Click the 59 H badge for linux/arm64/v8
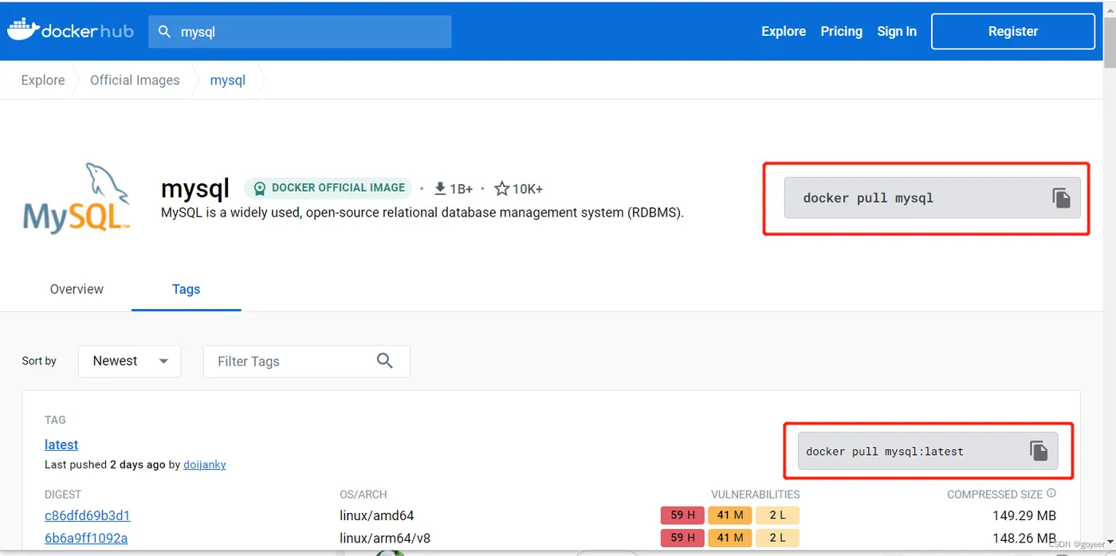This screenshot has height=556, width=1116. pyautogui.click(x=682, y=538)
